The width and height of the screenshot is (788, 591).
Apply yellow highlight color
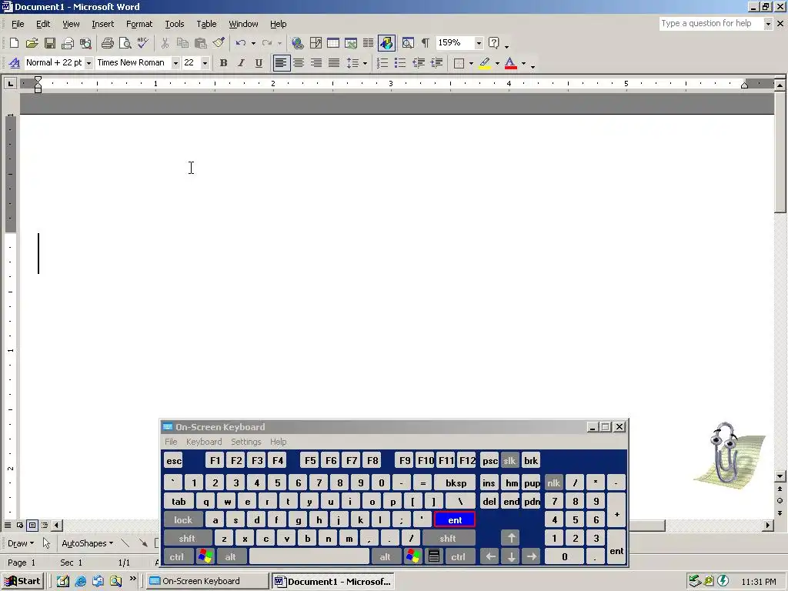[485, 63]
